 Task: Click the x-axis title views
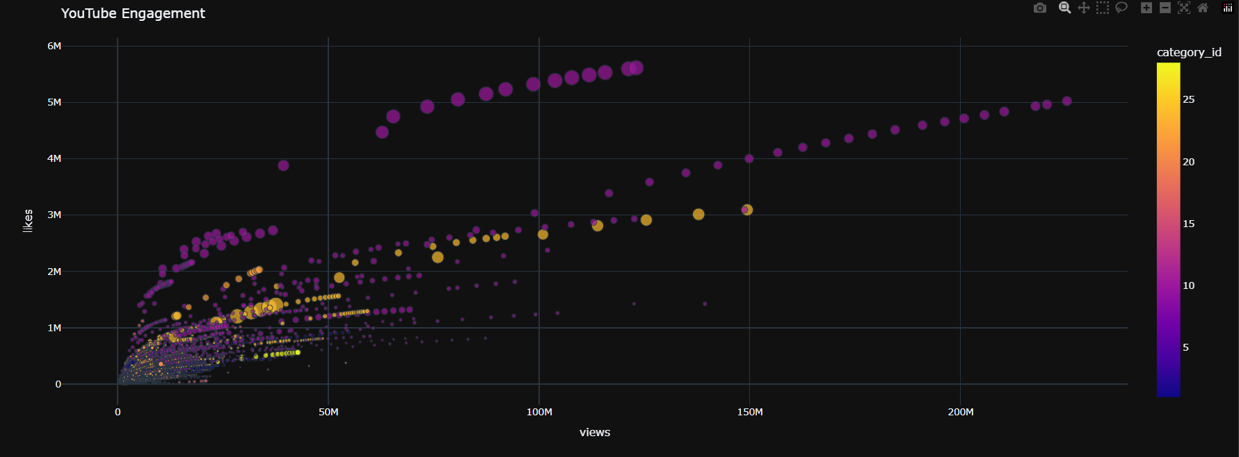[595, 432]
